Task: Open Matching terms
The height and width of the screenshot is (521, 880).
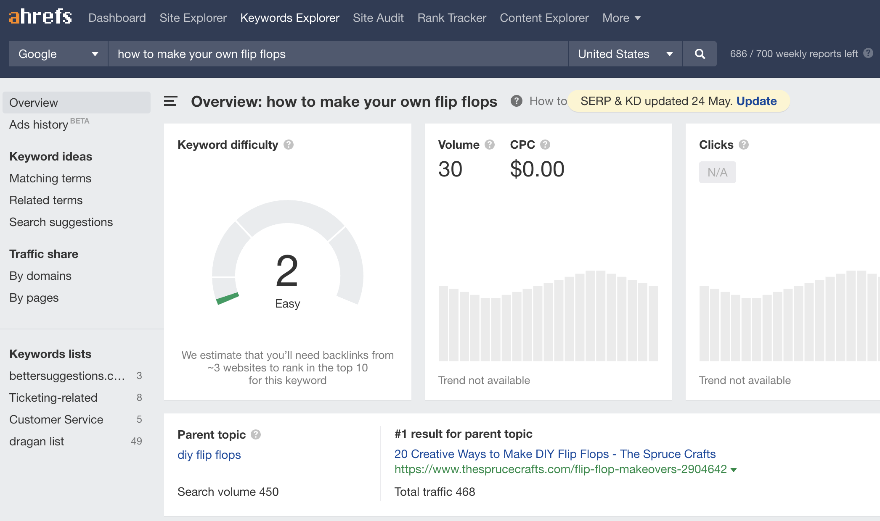Action: 50,178
